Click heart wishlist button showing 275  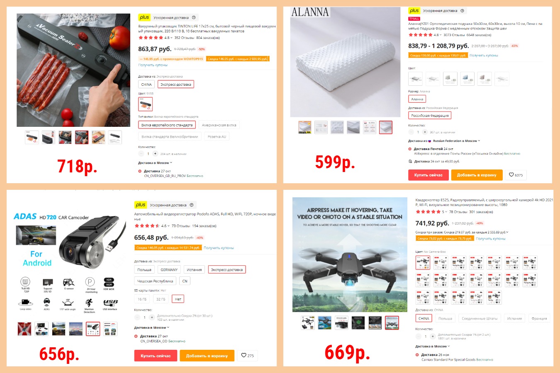tap(247, 356)
